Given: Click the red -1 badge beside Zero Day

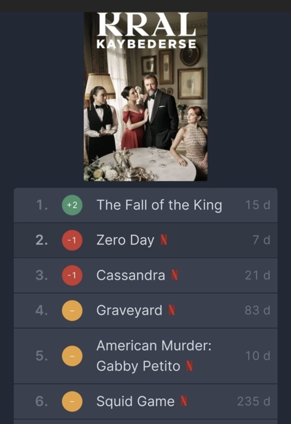Looking at the screenshot, I should click(x=72, y=241).
